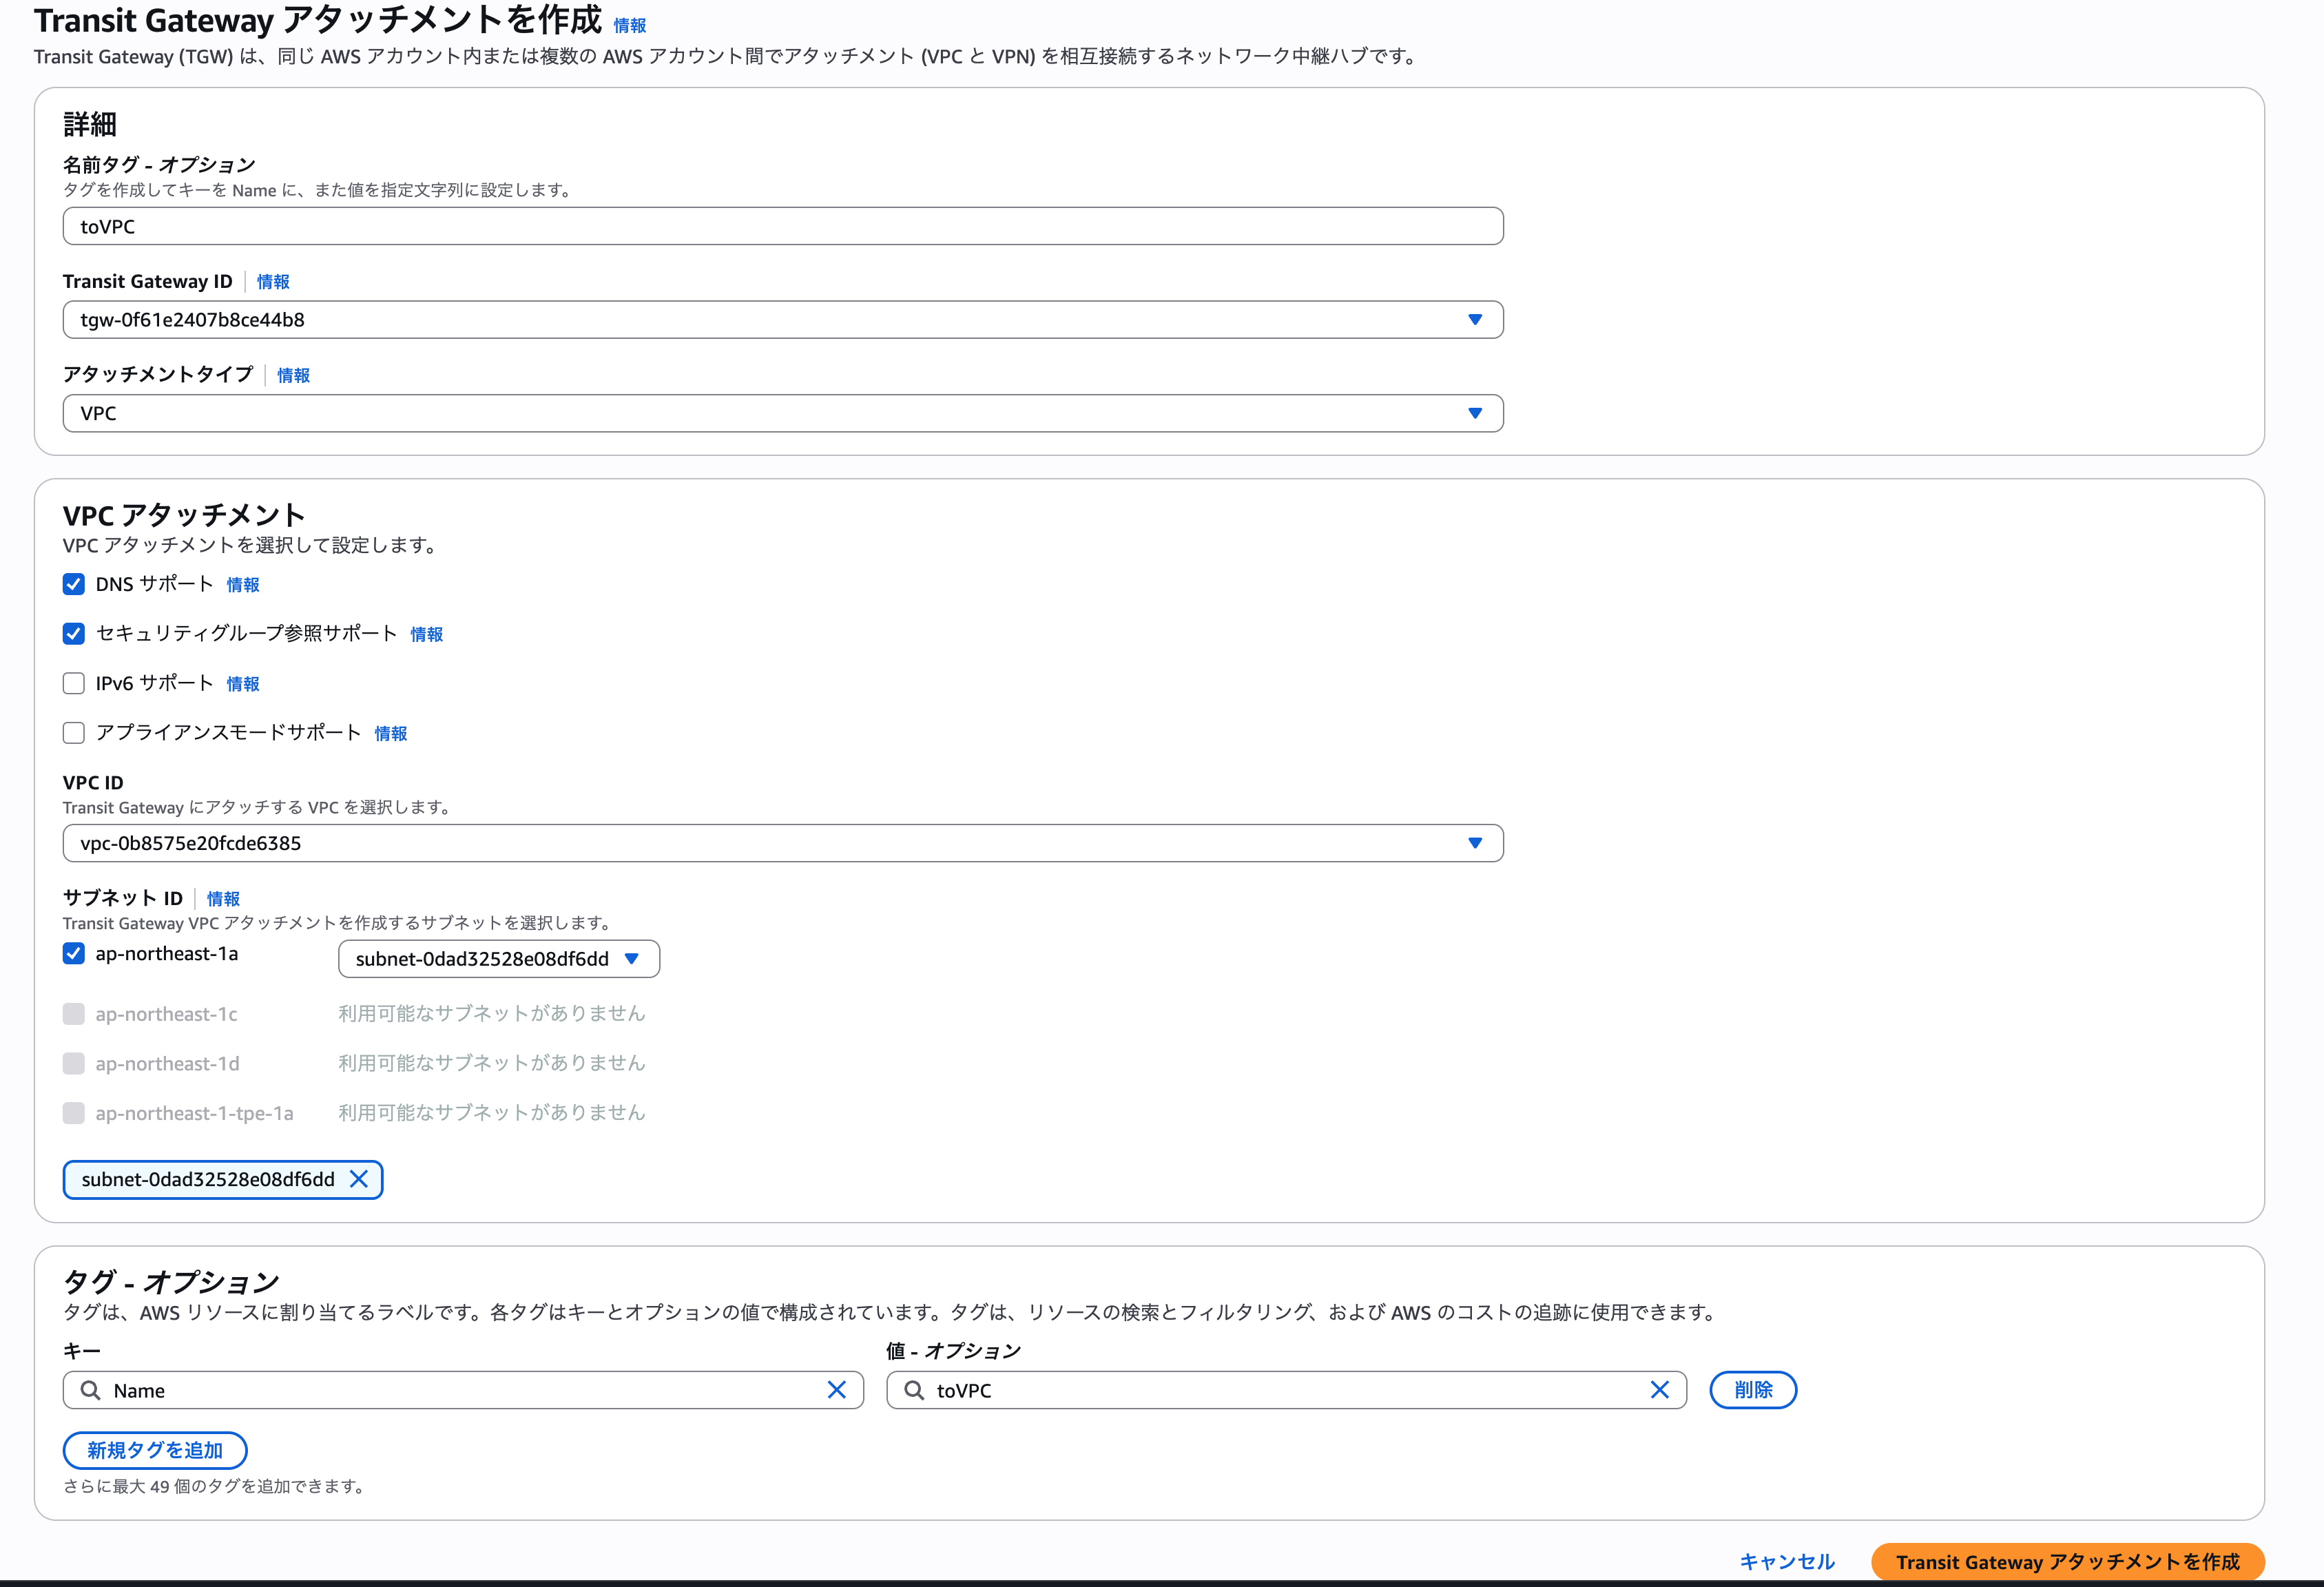
Task: Open the subnet dropdown showing subnet-0dad32528e08df6dd
Action: [499, 958]
